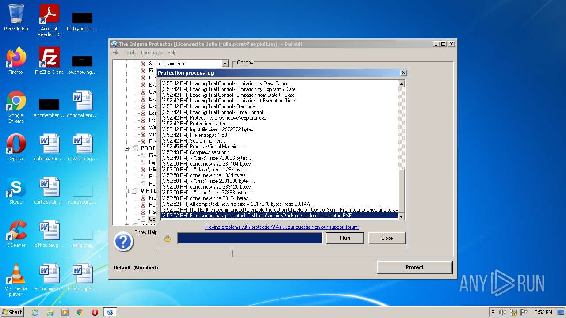Select the Google Chrome desktop shortcut

point(16,107)
